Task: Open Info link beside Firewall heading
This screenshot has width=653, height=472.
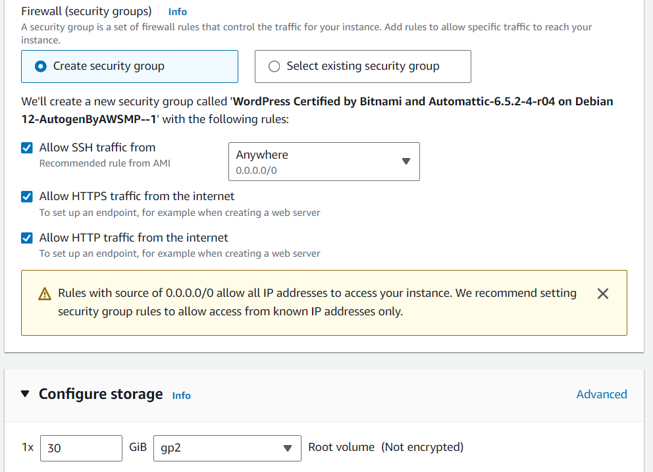Action: coord(177,12)
